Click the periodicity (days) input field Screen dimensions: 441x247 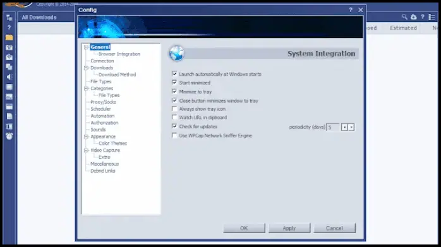[333, 127]
